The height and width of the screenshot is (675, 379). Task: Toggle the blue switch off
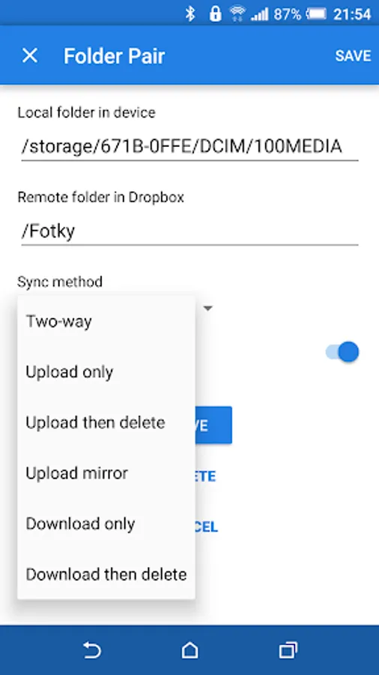pyautogui.click(x=342, y=352)
